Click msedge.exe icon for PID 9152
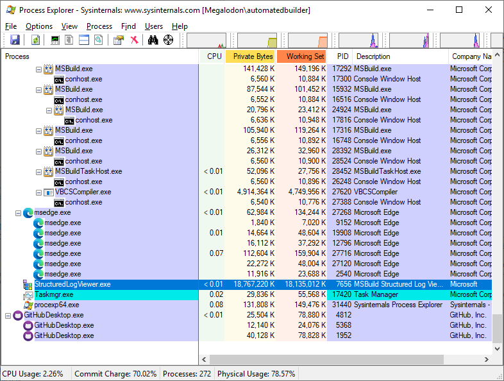 pos(38,223)
